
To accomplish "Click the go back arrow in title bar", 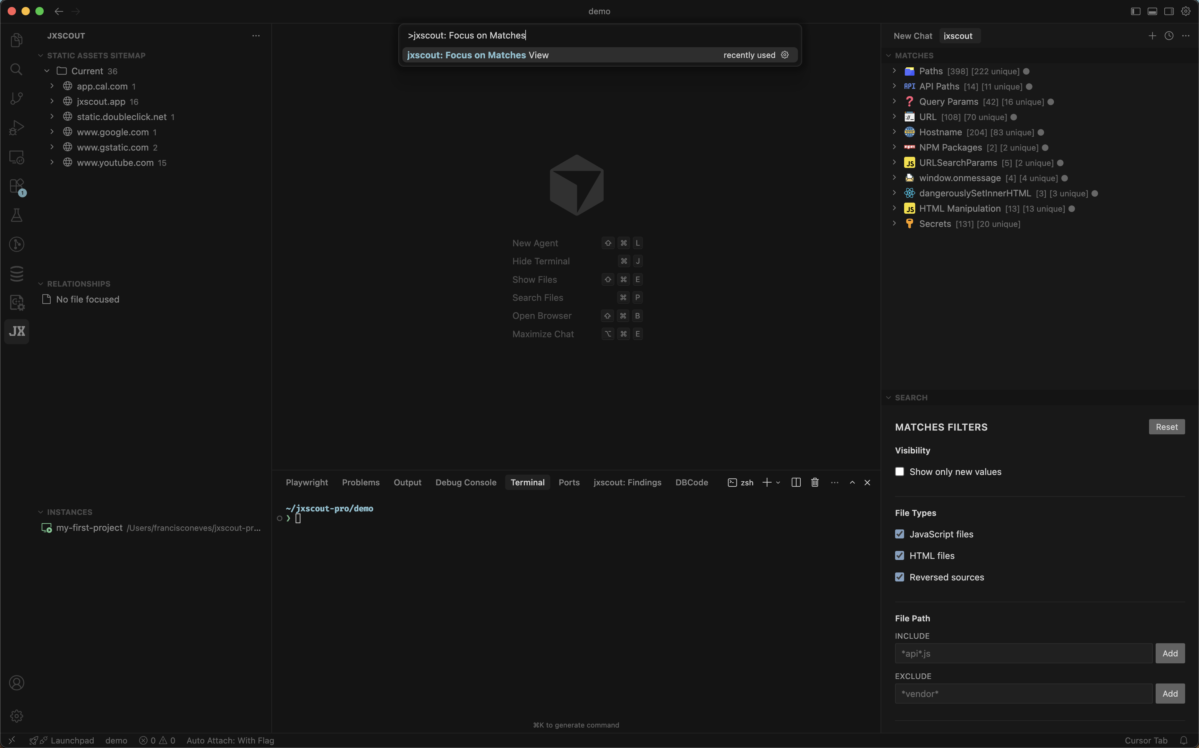I will [59, 11].
